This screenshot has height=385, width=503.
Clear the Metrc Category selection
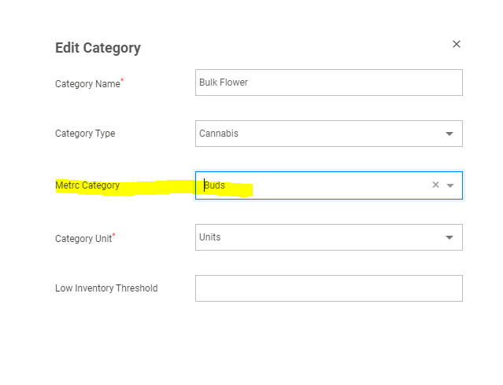[435, 185]
